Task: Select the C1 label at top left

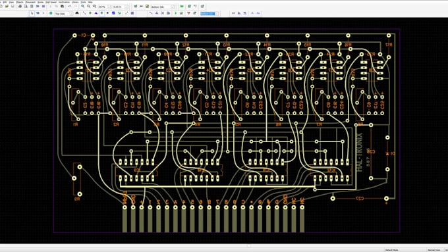Action: pos(84,35)
